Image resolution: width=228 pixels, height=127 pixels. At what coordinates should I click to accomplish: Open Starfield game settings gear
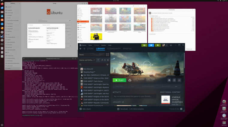169,80
